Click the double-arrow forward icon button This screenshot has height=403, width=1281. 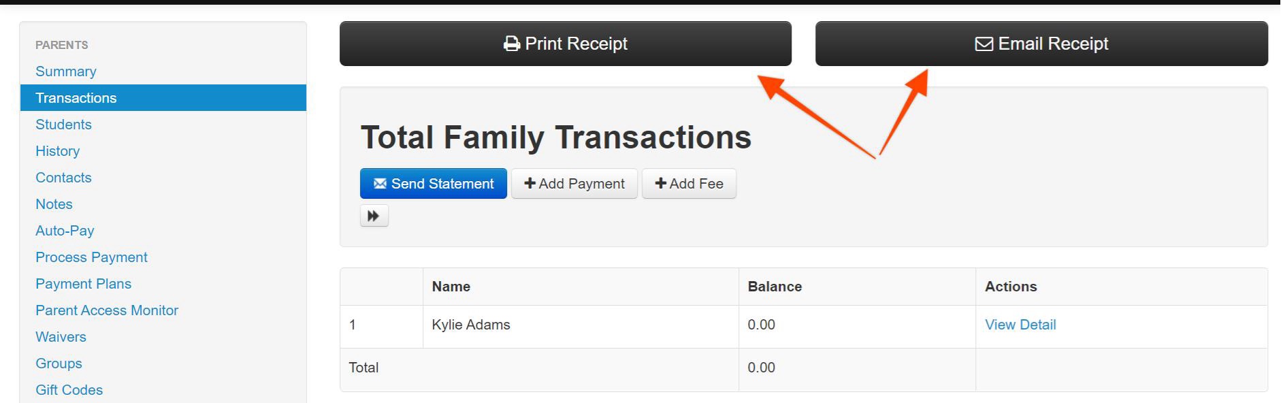click(374, 216)
